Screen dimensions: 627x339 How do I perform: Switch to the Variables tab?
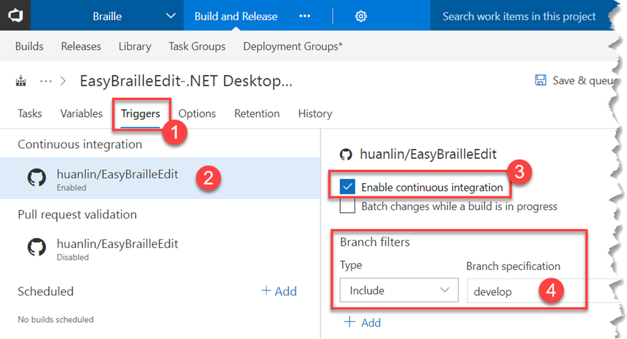pyautogui.click(x=82, y=113)
